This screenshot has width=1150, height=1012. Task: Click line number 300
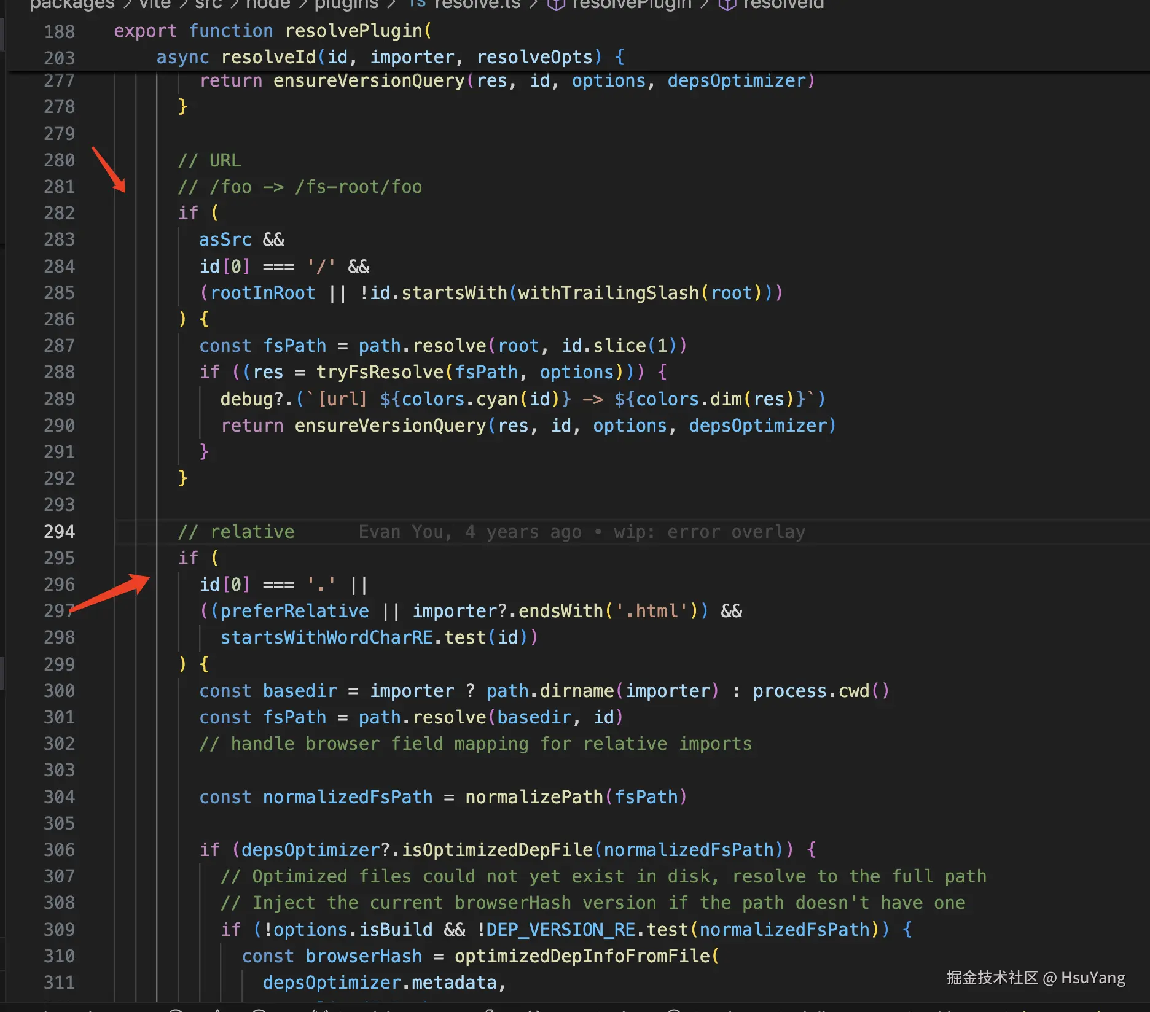click(x=60, y=691)
